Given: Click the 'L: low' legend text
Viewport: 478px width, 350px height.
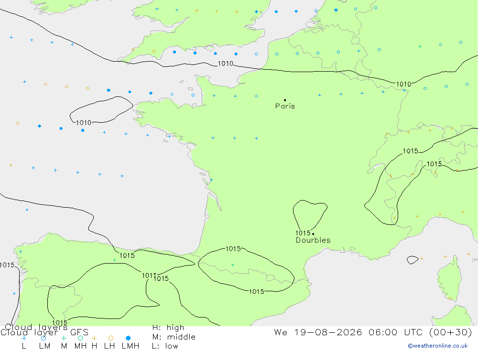Looking at the screenshot, I should click(165, 346).
